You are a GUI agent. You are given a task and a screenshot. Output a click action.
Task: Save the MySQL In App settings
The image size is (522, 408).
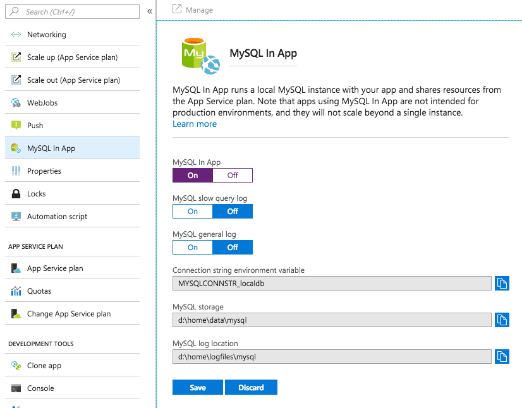(x=198, y=387)
